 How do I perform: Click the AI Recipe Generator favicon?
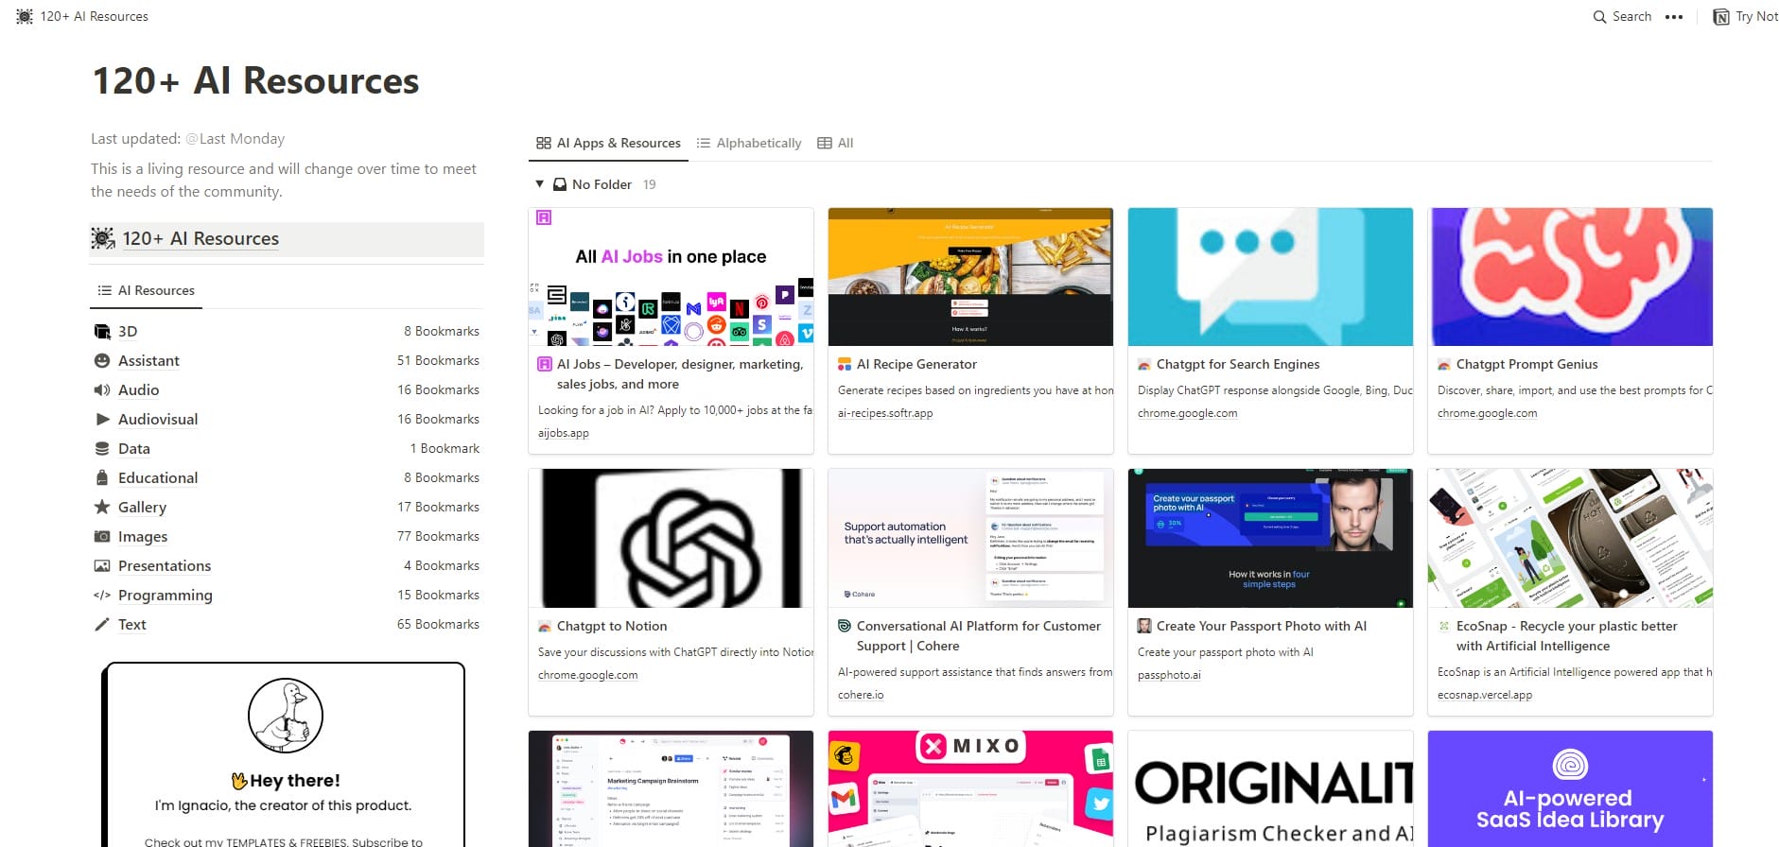tap(845, 365)
